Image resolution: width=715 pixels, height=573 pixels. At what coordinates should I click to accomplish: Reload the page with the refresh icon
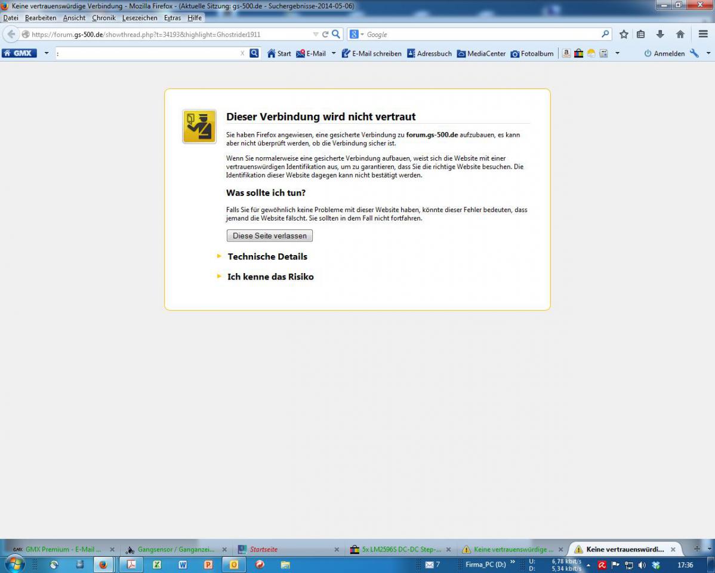325,35
